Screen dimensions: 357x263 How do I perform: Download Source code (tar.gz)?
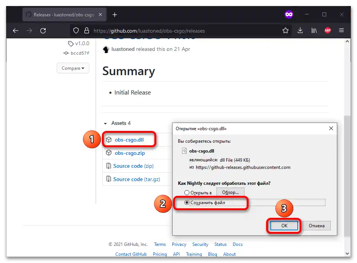click(x=136, y=179)
